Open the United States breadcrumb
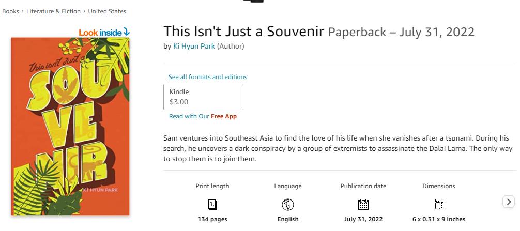 (x=107, y=11)
